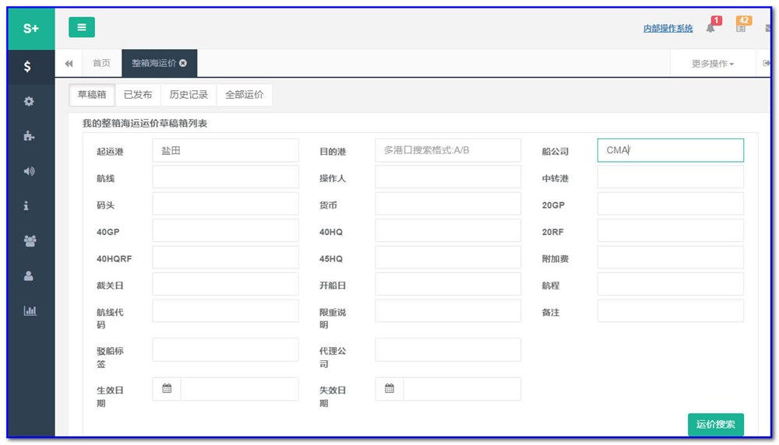The height and width of the screenshot is (445, 779).
Task: Open the gear settings sidebar icon
Action: (29, 101)
